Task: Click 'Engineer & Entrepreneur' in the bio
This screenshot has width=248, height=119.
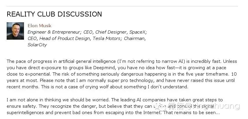Action: [54, 32]
